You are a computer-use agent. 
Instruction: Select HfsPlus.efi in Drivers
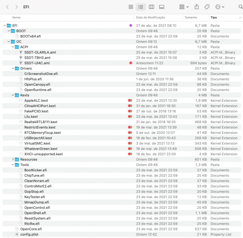pyautogui.click(x=33, y=79)
